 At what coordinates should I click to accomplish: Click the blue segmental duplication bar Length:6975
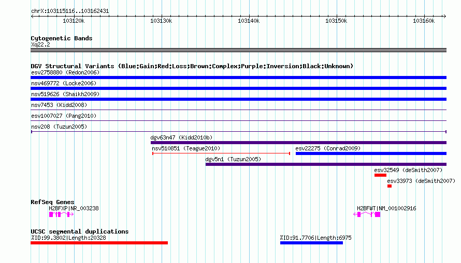point(311,243)
